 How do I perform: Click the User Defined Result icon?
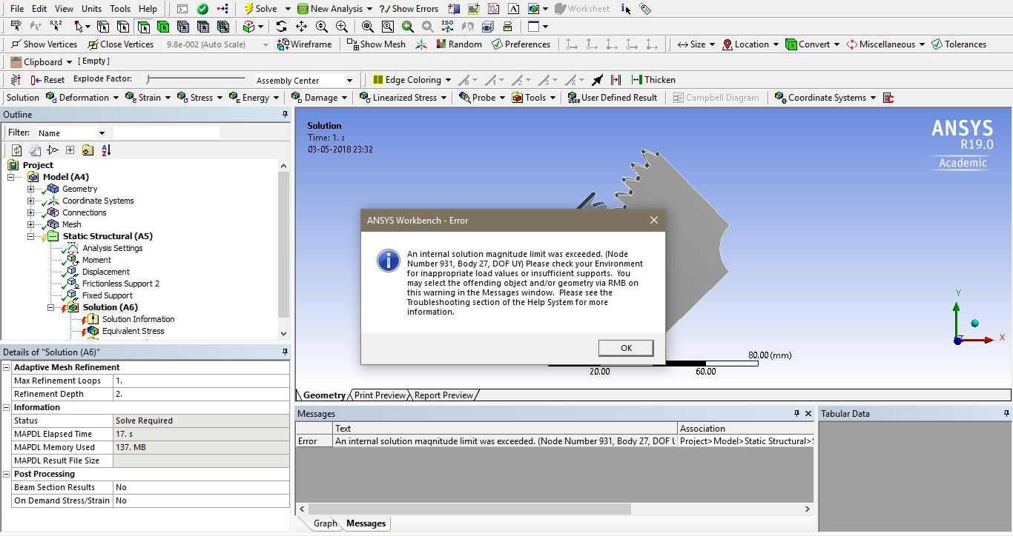(x=573, y=98)
